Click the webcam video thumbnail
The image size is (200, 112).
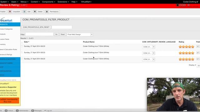click(173, 95)
